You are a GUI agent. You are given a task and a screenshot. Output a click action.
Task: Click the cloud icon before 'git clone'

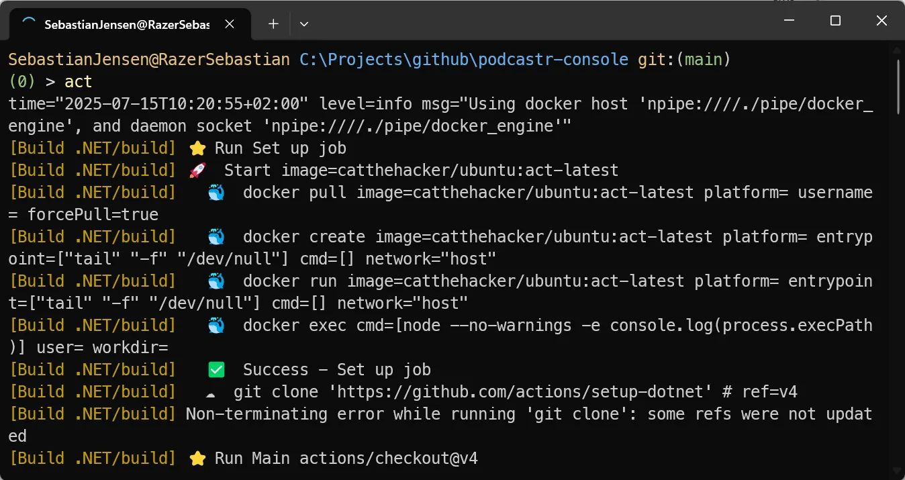211,393
